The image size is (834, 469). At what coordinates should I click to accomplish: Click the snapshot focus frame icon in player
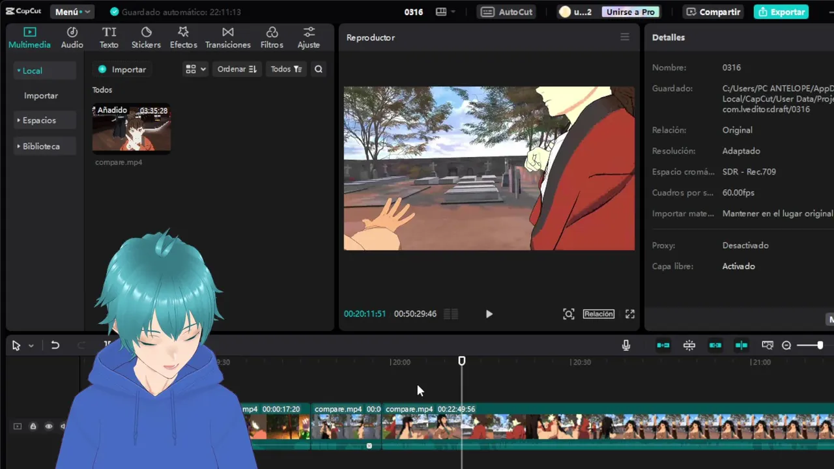(569, 314)
